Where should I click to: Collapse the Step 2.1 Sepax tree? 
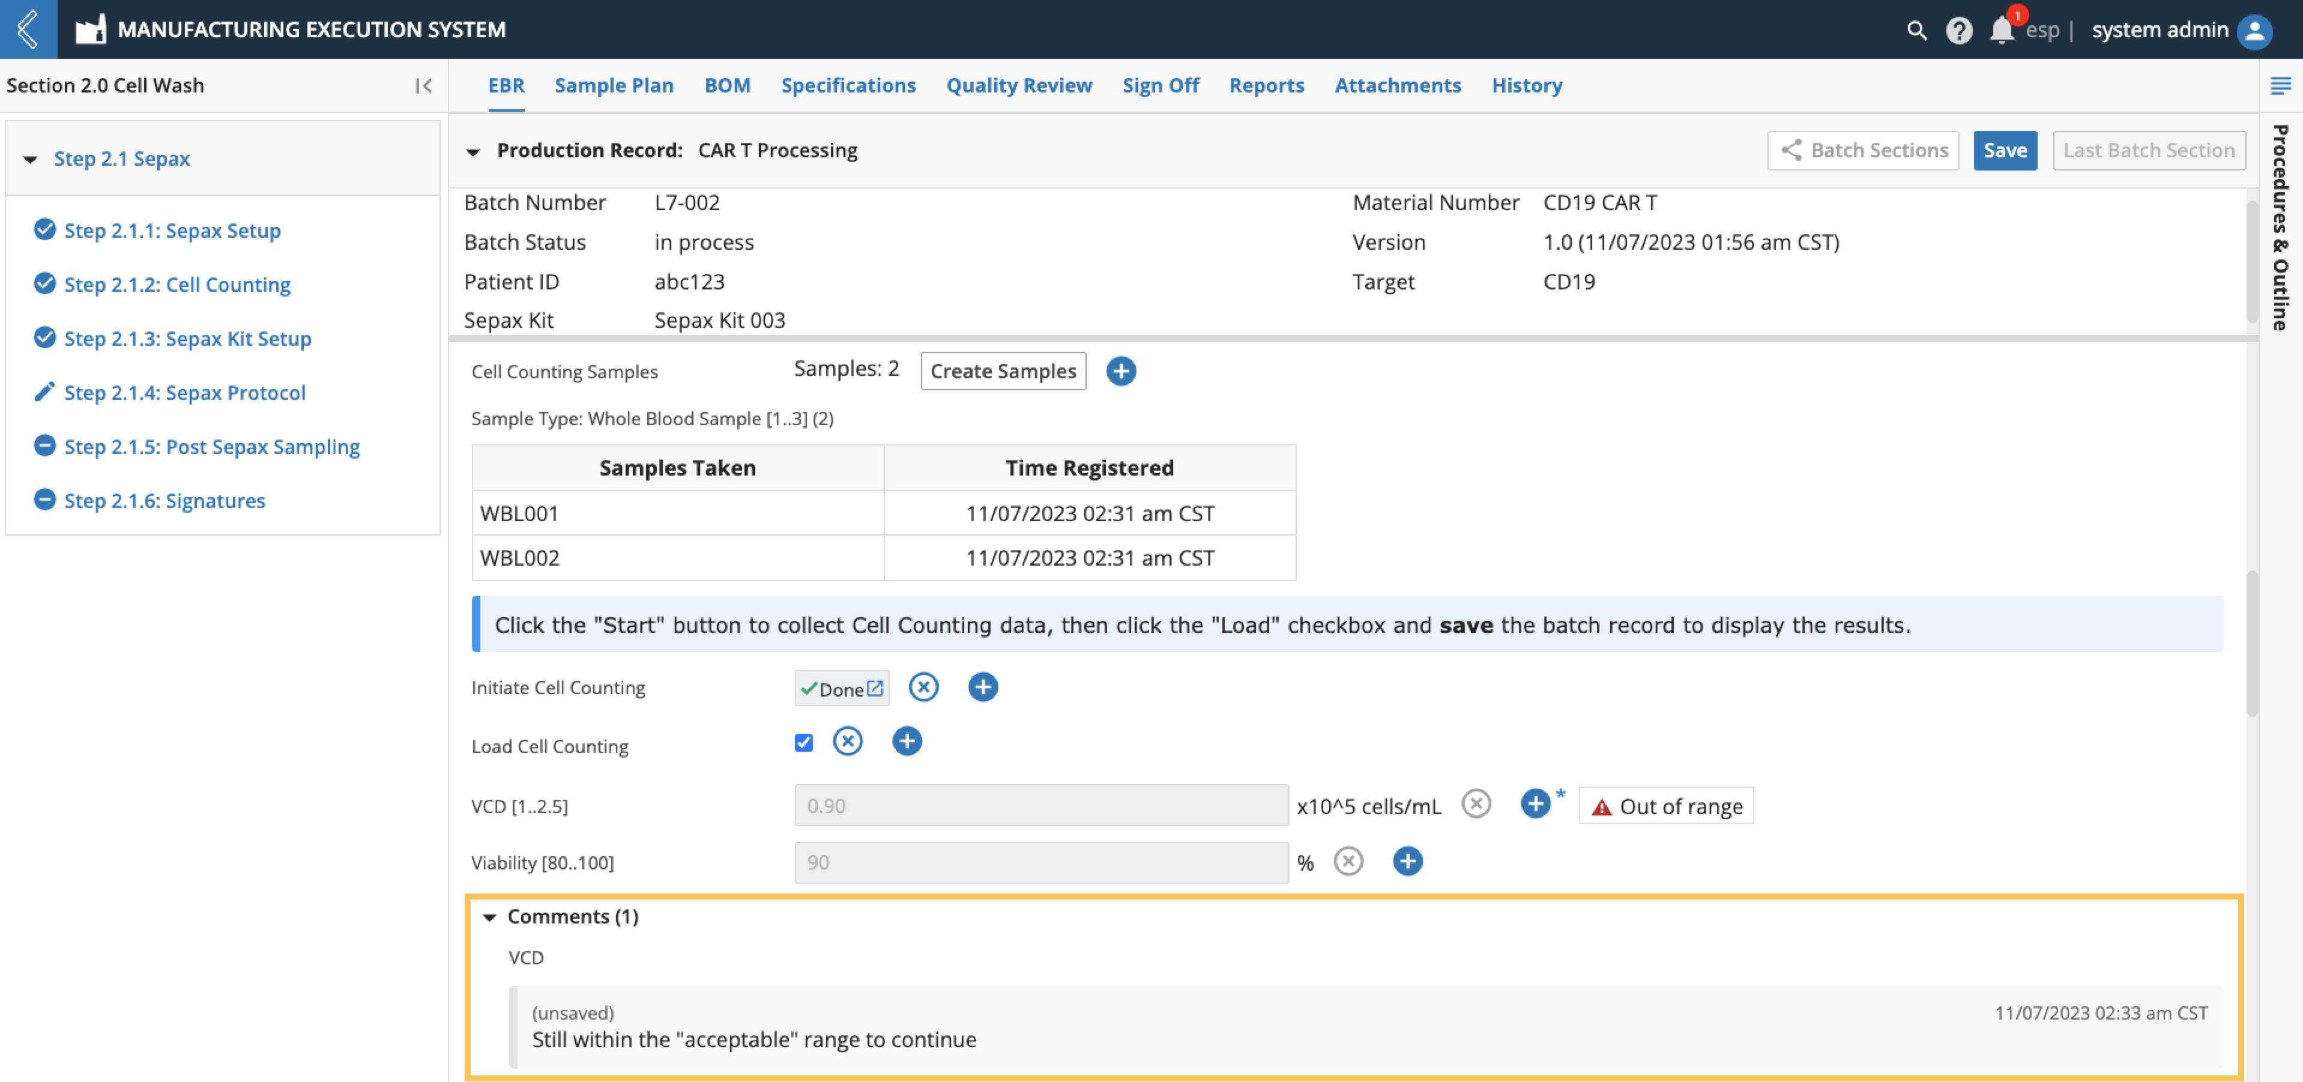(x=31, y=160)
